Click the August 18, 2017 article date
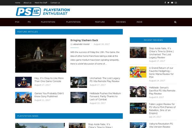This screenshot has height=128, width=192. 102,44
